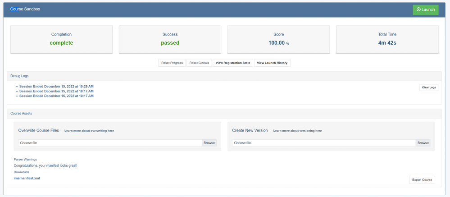Click the Course Sandbox title
The height and width of the screenshot is (197, 450).
[x=25, y=9]
